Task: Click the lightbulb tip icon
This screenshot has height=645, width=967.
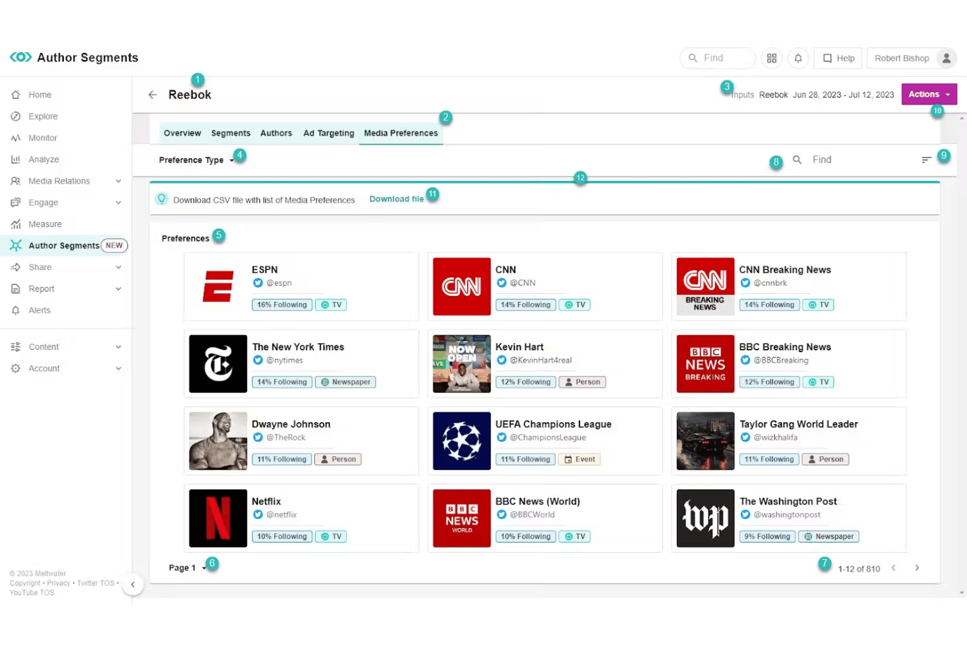Action: 161,199
